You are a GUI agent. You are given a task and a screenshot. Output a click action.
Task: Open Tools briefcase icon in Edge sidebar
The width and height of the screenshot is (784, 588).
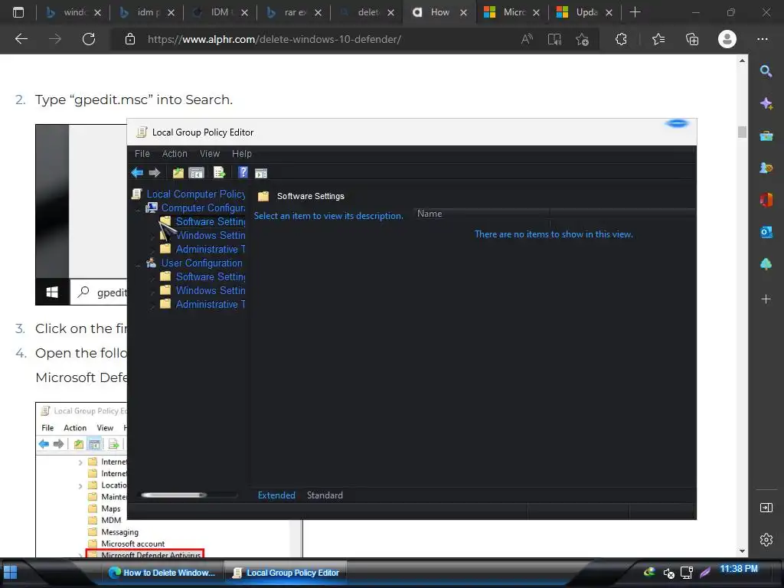pos(766,136)
